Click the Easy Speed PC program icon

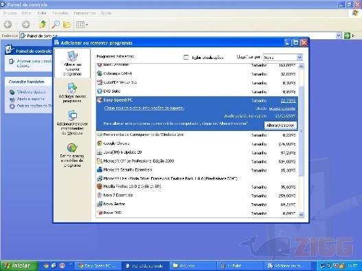[x=100, y=100]
